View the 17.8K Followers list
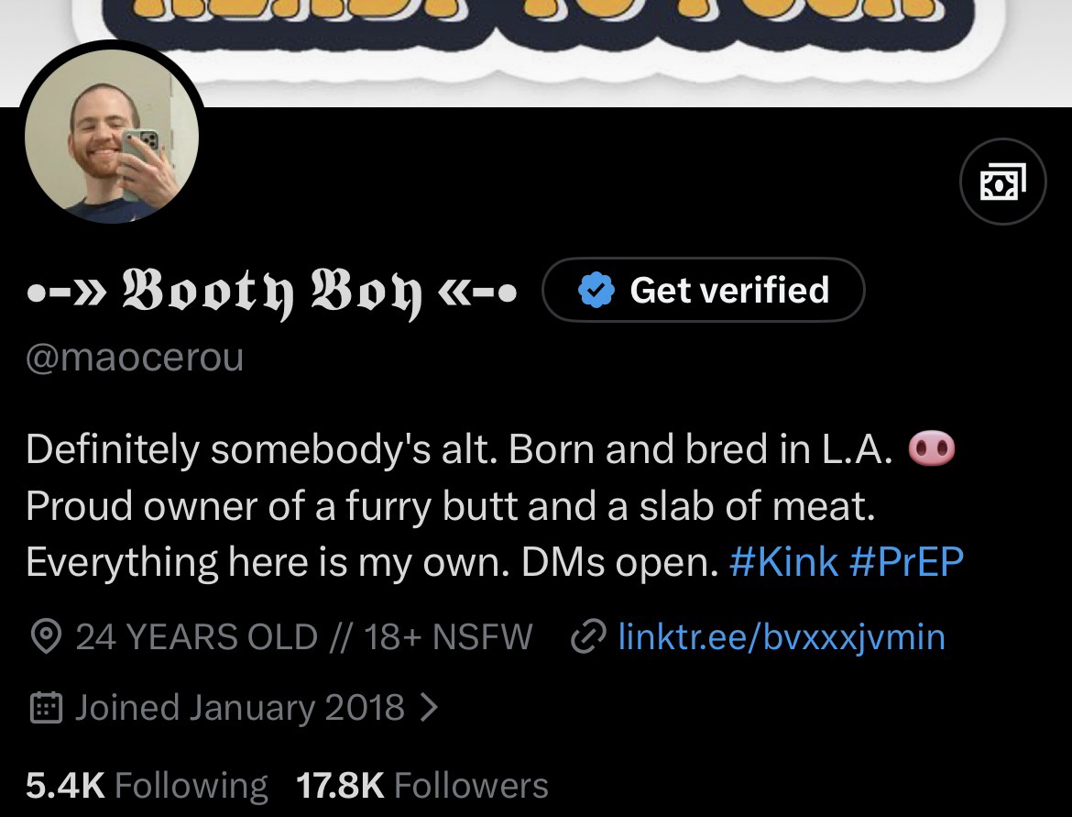1072x817 pixels. pos(422,785)
